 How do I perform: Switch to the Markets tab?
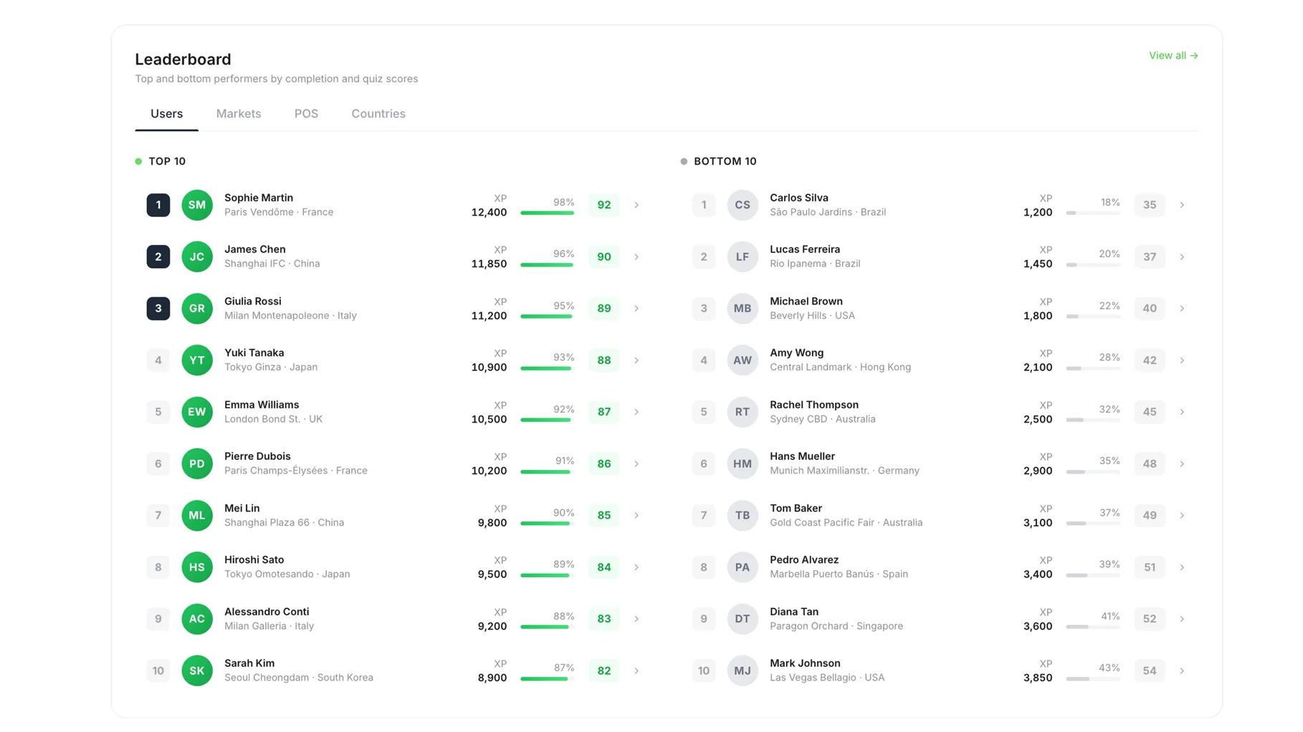[239, 114]
